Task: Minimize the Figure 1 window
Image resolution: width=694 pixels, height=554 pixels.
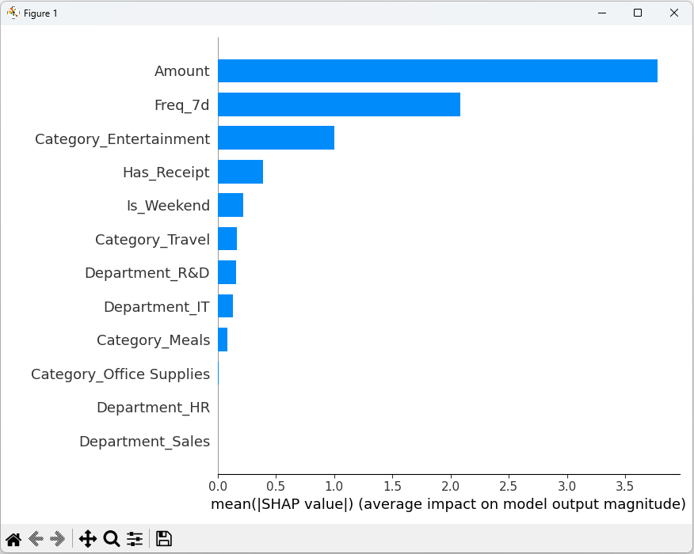Action: [601, 13]
